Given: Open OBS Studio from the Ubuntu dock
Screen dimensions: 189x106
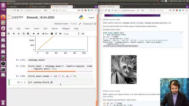Looking at the screenshot, I should click(3, 64).
